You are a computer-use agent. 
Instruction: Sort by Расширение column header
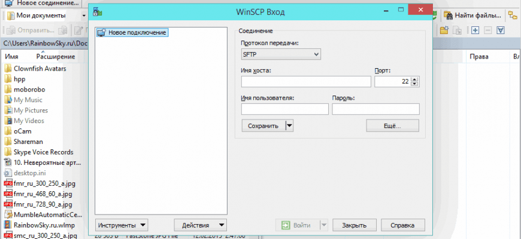56,57
